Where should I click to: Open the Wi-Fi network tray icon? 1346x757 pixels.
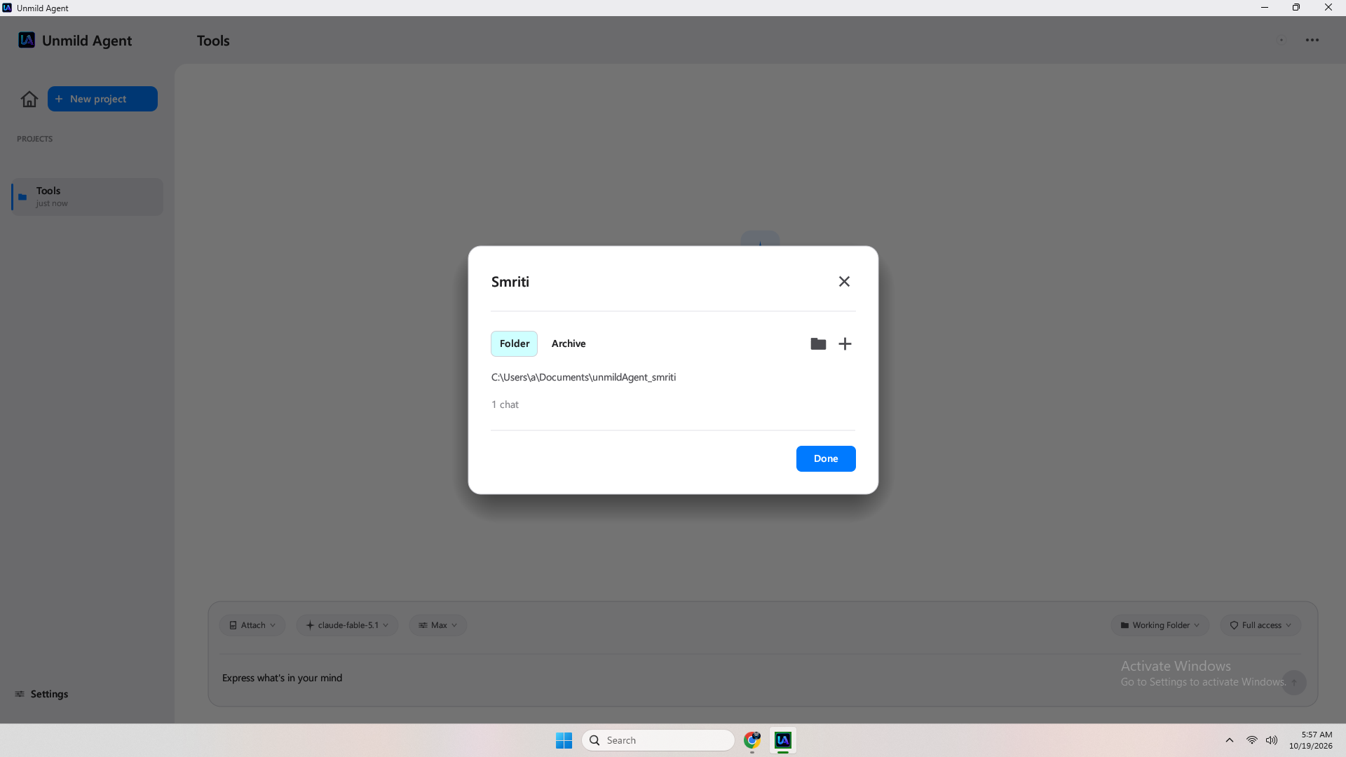click(1251, 740)
